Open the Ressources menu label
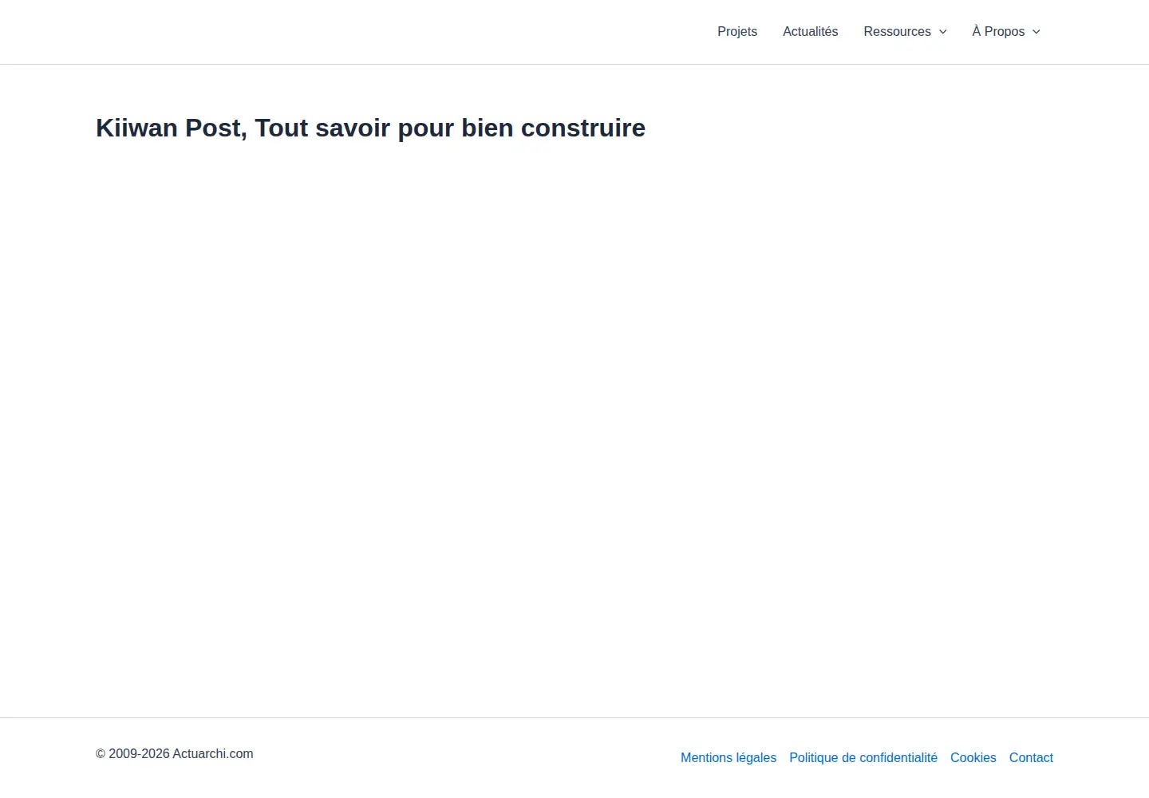The height and width of the screenshot is (798, 1149). 897,32
